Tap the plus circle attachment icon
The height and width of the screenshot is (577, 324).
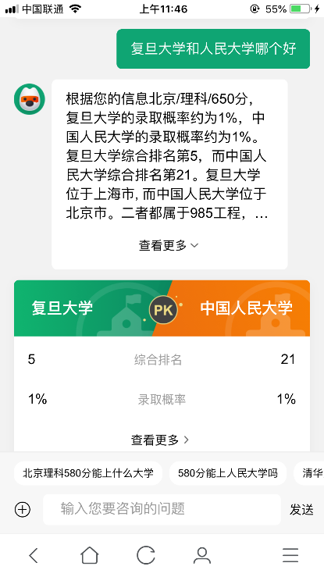(x=23, y=510)
